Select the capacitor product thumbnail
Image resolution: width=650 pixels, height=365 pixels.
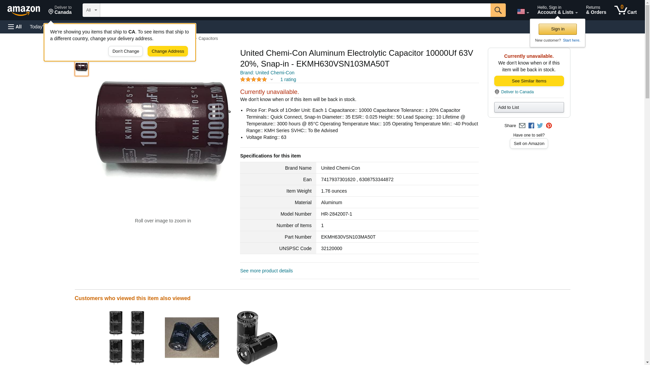82,67
